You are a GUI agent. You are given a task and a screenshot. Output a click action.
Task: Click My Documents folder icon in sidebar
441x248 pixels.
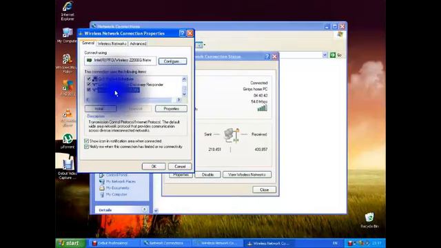(x=102, y=188)
